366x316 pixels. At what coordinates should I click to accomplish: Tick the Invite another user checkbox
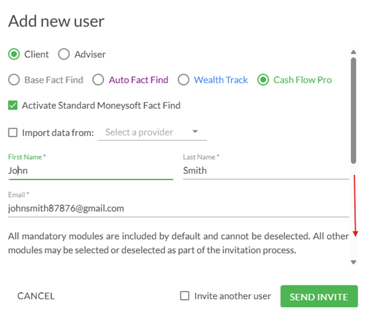[185, 296]
